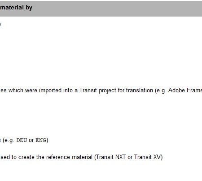This screenshot has width=202, height=181.
Task: Click the word "which" in the sentence
Action: pyautogui.click(x=16, y=90)
